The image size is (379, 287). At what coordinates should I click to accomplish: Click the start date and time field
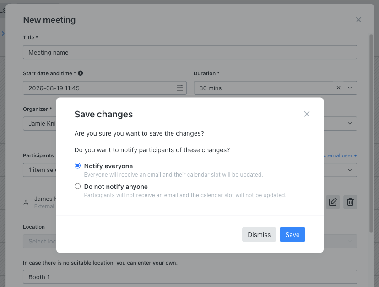(105, 88)
